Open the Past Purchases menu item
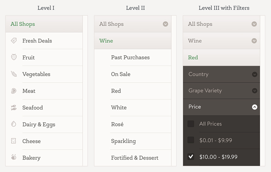 (x=133, y=57)
